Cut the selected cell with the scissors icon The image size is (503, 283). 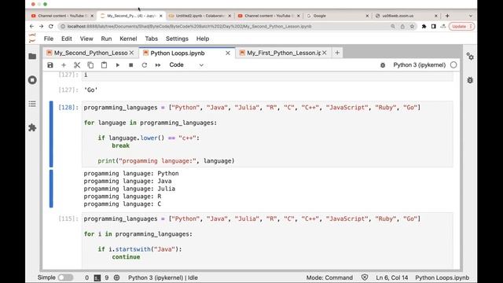coord(77,65)
